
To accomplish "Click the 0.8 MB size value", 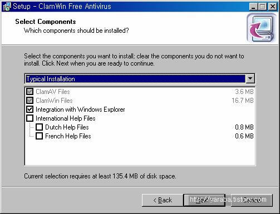I will (244, 127).
